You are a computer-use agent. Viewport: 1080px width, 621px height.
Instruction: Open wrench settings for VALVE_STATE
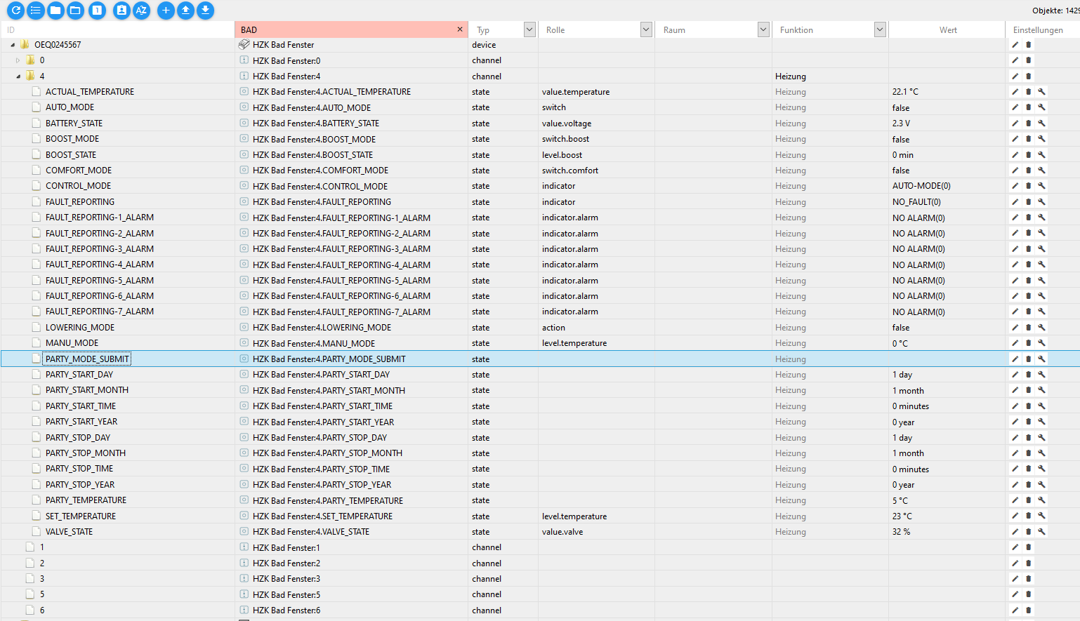[x=1042, y=532]
